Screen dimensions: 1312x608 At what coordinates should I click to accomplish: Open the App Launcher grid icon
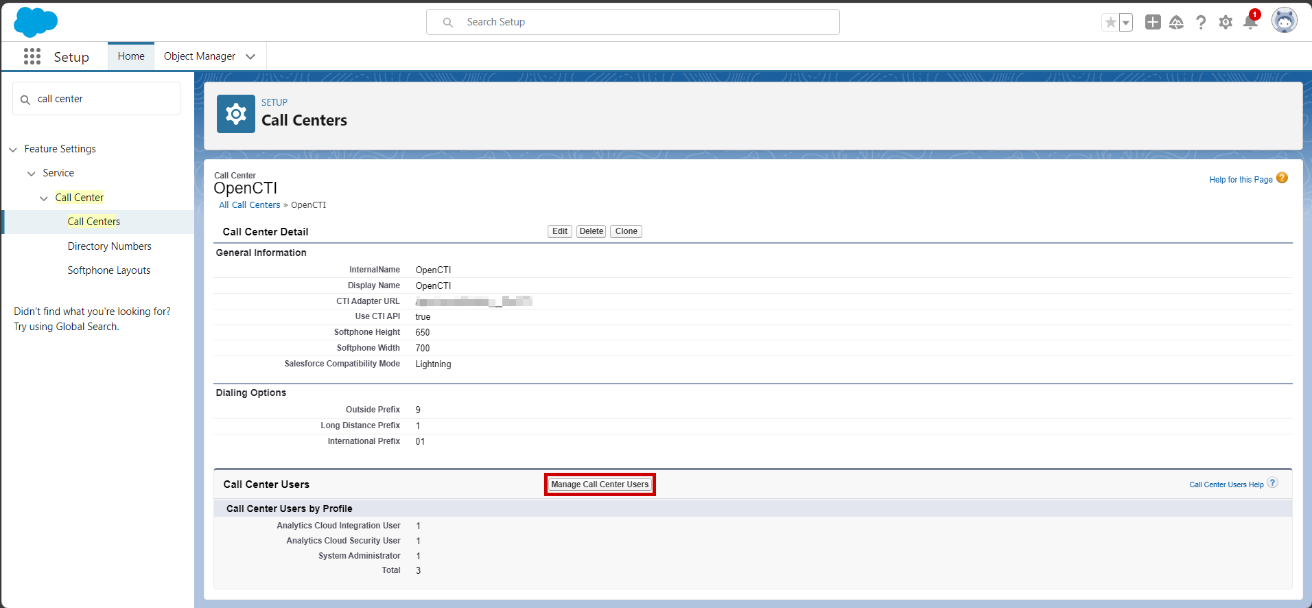coord(32,56)
